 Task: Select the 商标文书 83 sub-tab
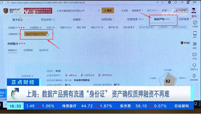pyautogui.click(x=97, y=27)
